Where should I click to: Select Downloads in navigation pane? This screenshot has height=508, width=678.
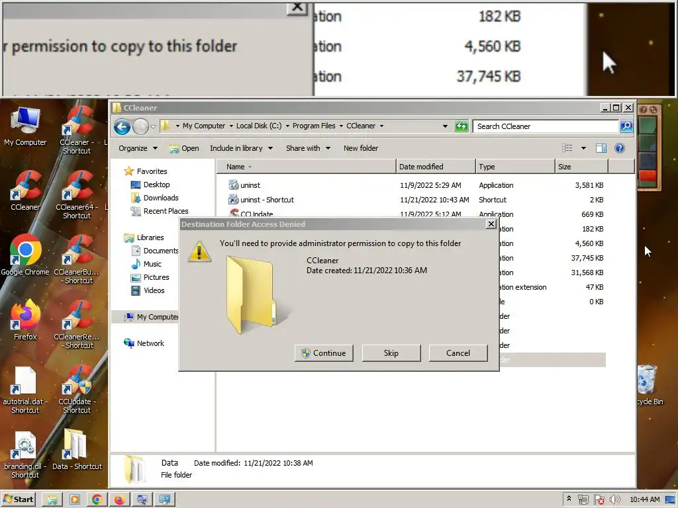[x=154, y=198]
